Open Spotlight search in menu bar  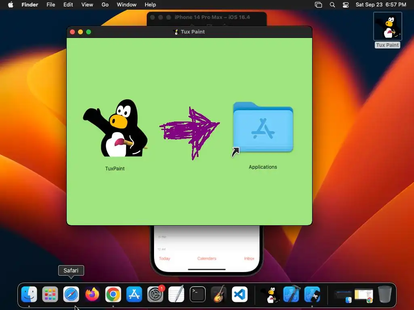click(332, 5)
